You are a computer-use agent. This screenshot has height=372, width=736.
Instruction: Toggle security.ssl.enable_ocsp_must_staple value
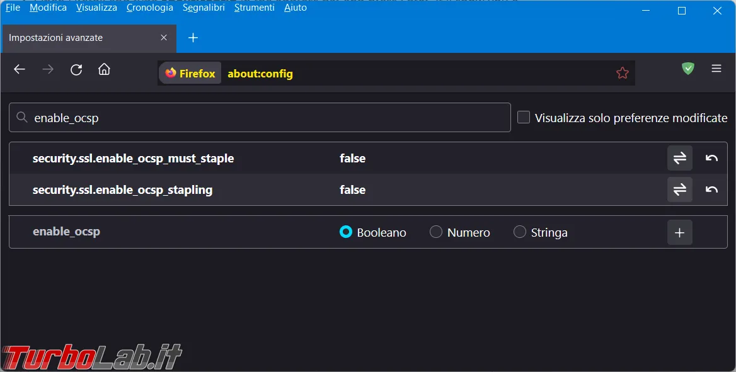[680, 158]
